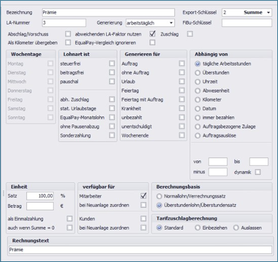Mark Lohnart as steuerfrei
Image resolution: width=278 pixels, height=262 pixels.
(x=112, y=63)
